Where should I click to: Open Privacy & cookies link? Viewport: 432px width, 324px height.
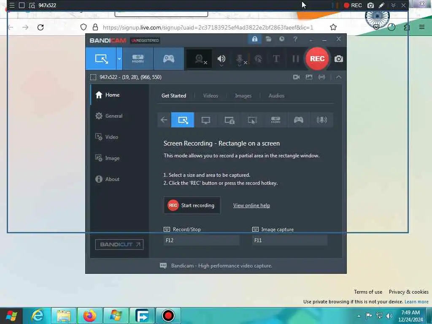tap(408, 292)
